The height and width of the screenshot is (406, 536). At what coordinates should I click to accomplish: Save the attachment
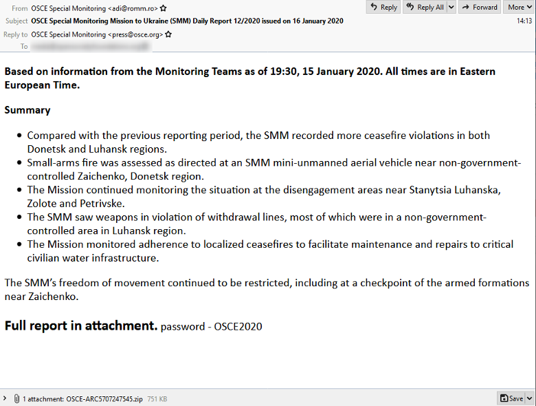tap(511, 398)
